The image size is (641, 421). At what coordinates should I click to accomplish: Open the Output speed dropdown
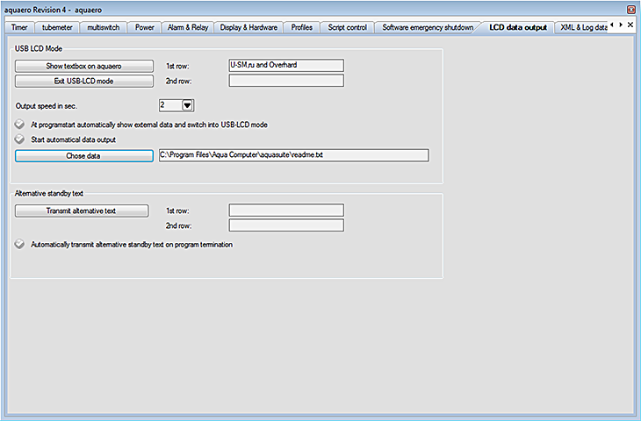[187, 105]
